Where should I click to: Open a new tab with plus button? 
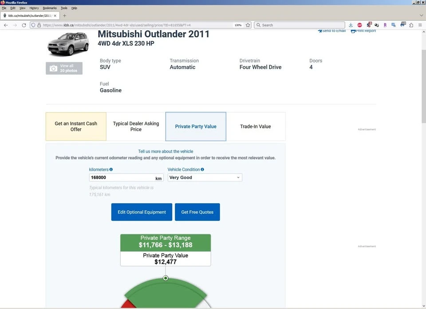tap(64, 16)
